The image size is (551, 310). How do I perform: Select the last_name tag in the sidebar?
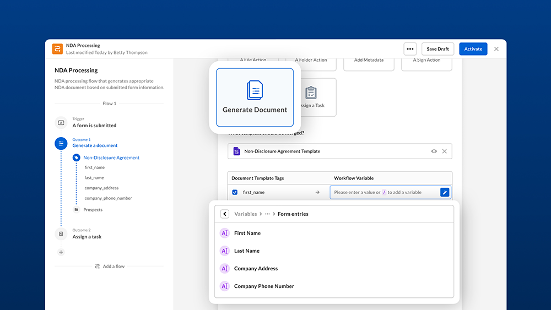(94, 178)
